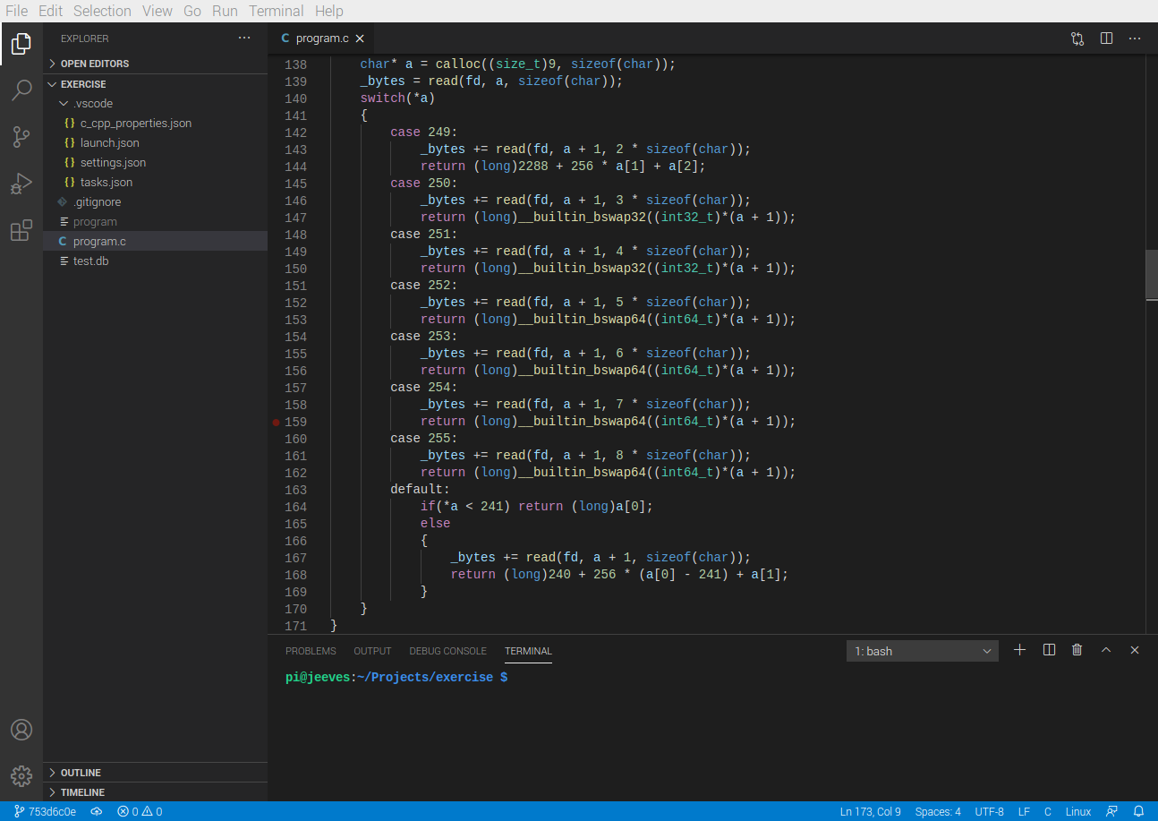Open the Manage settings gear icon

coord(21,775)
